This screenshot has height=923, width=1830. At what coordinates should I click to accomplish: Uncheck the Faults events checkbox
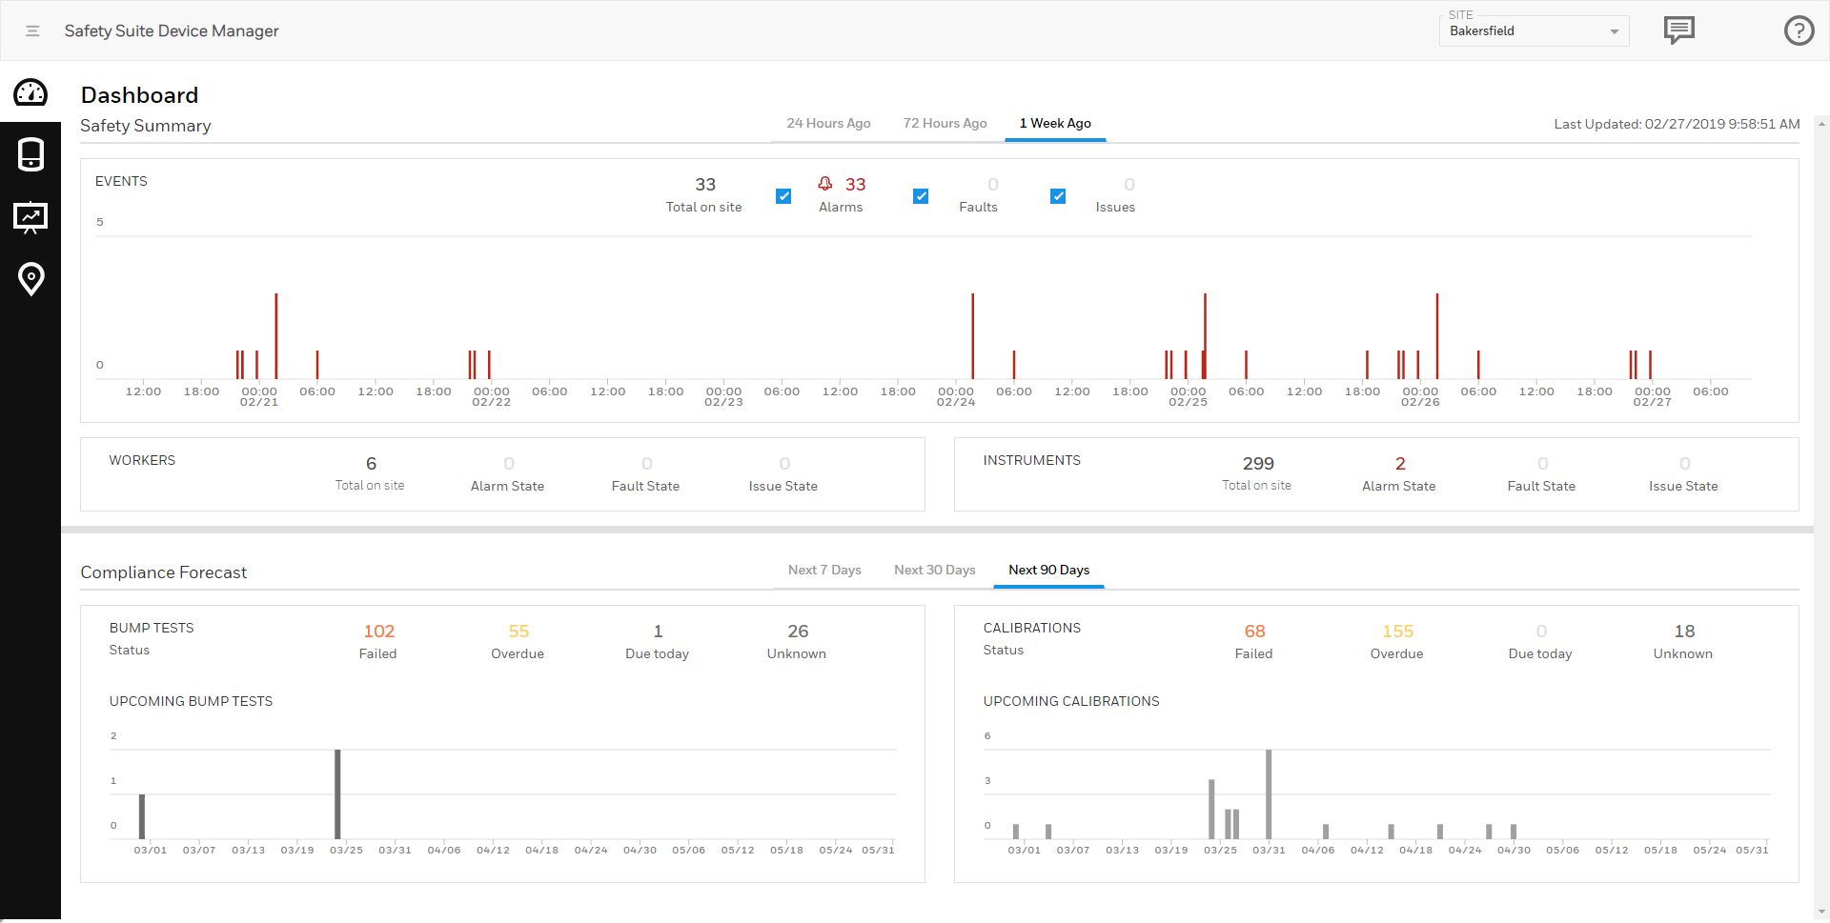click(x=921, y=196)
